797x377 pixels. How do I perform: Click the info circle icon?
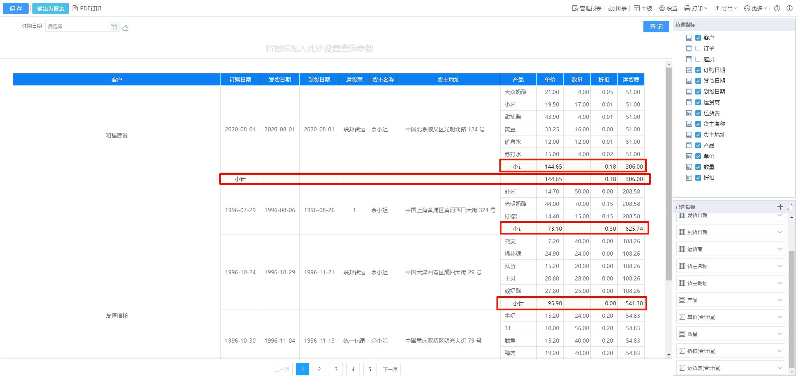(x=789, y=8)
